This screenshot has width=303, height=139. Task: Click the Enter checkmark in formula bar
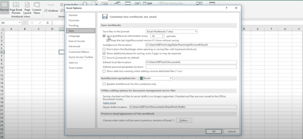(x=40, y=23)
